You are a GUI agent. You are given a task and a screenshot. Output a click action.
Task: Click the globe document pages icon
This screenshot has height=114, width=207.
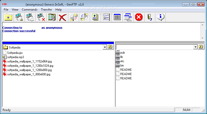pyautogui.click(x=95, y=17)
